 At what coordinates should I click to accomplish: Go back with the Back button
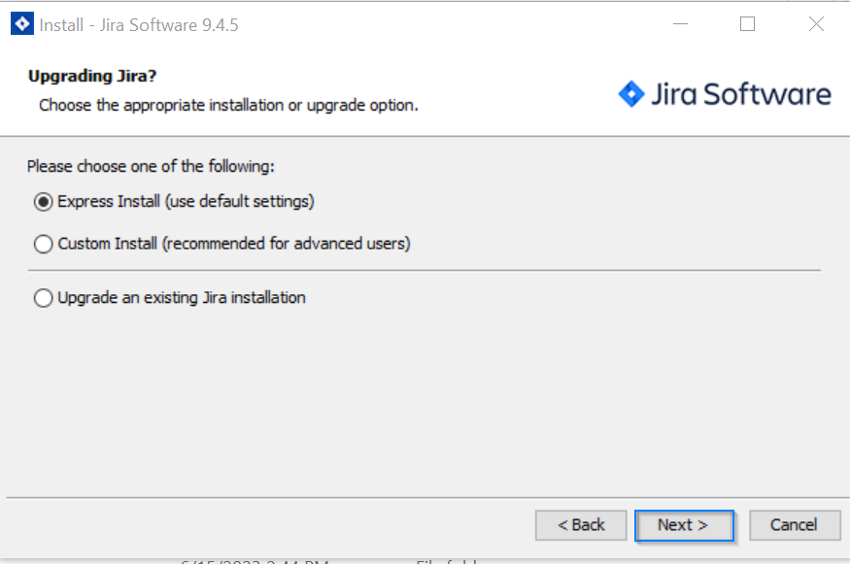click(x=581, y=525)
